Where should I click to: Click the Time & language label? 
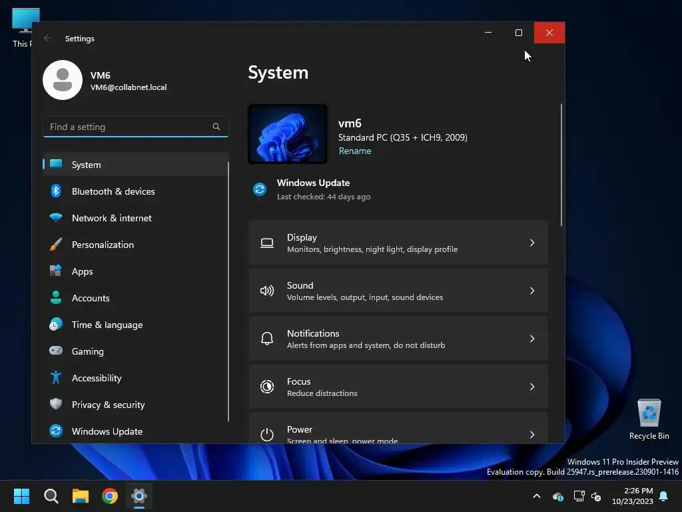click(107, 325)
